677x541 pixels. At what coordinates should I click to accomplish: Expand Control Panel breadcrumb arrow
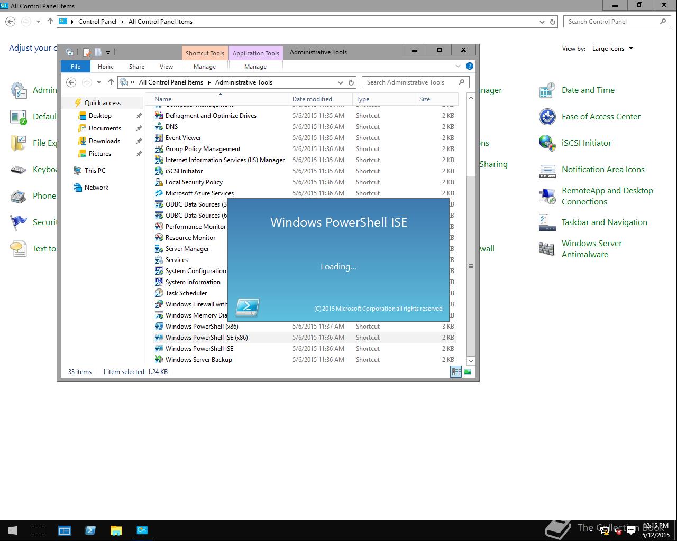click(x=122, y=22)
